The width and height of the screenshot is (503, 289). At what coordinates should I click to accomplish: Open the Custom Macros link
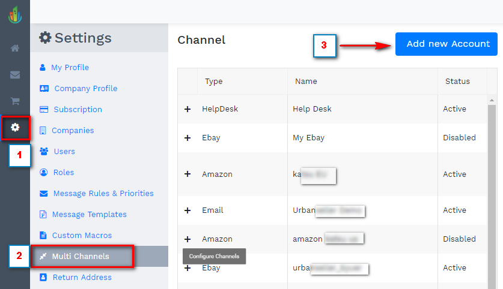pyautogui.click(x=82, y=236)
